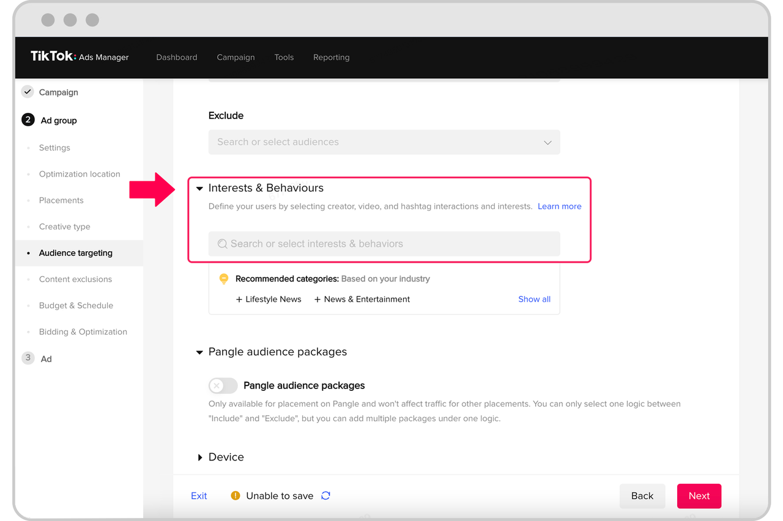
Task: Click the plus icon before News & Entertainment
Action: pos(316,299)
